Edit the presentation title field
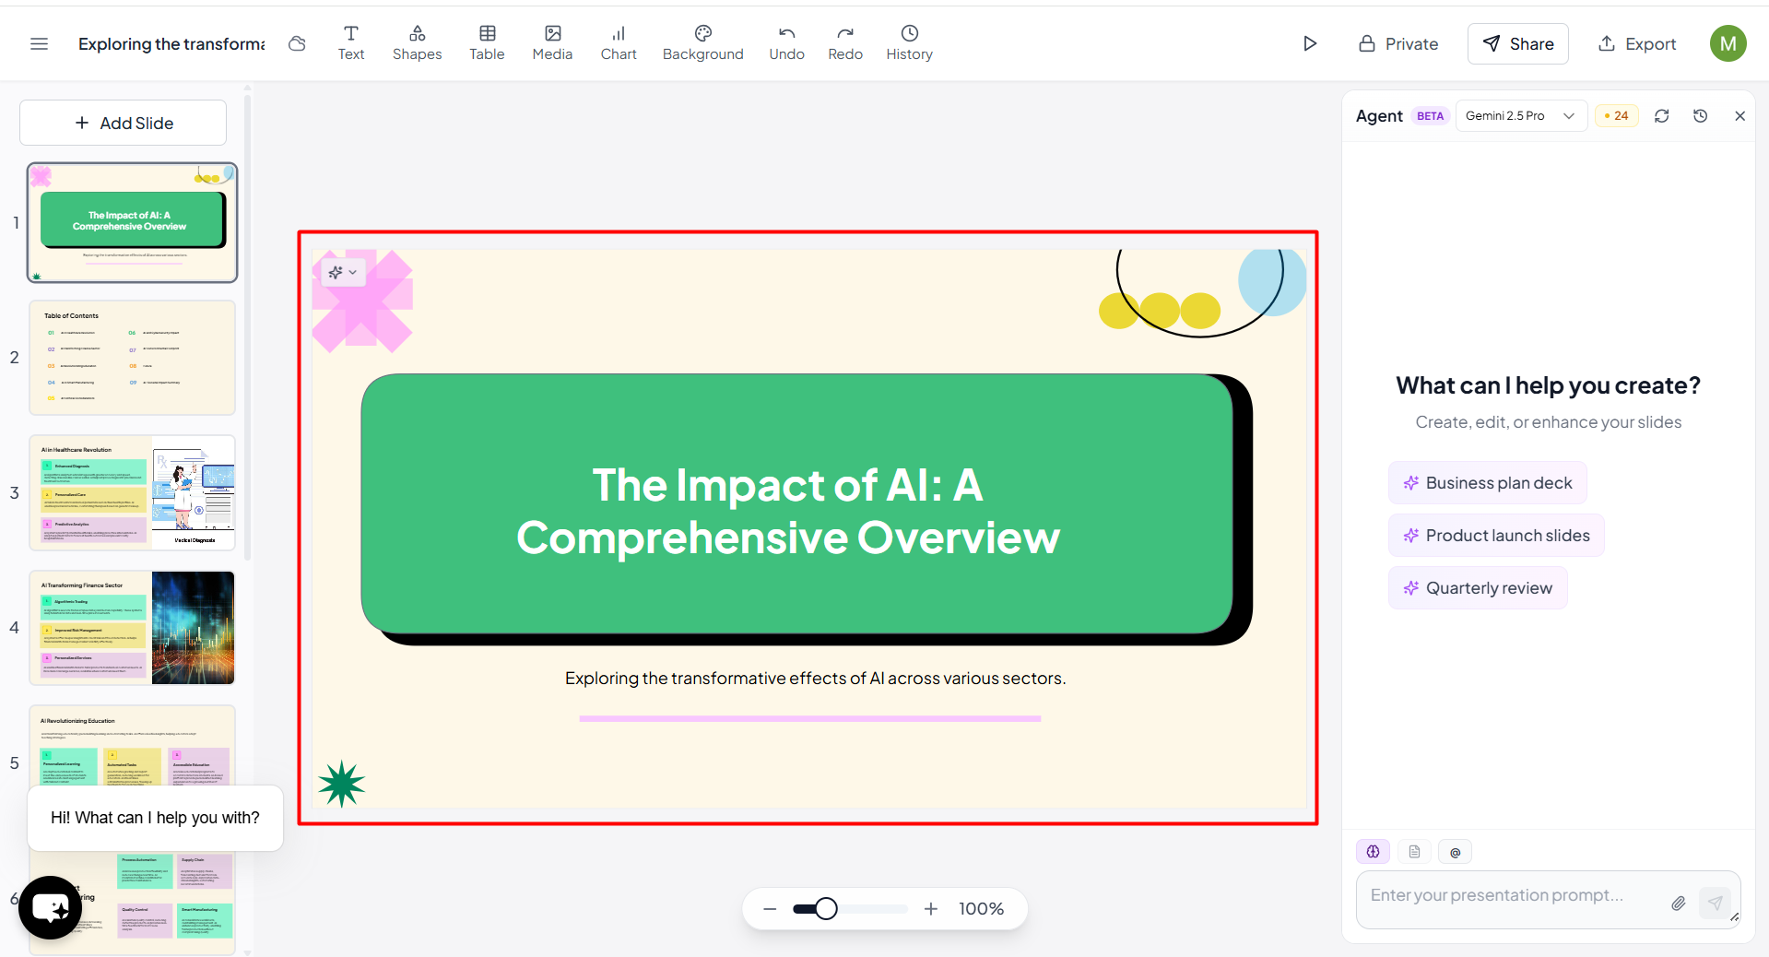This screenshot has width=1769, height=957. [171, 43]
